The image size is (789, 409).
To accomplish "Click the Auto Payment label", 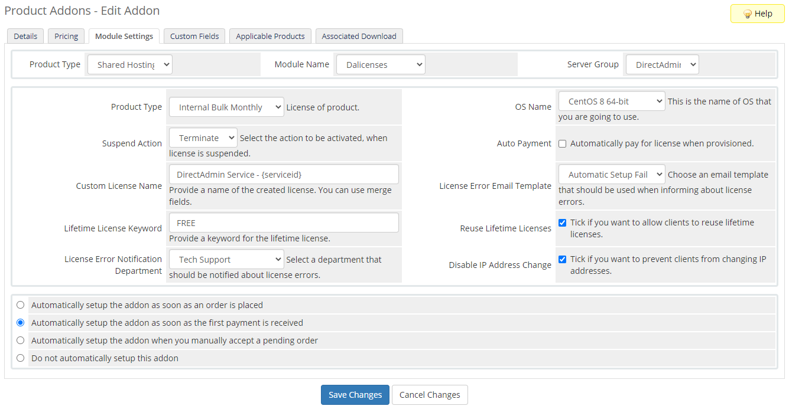I will (524, 143).
